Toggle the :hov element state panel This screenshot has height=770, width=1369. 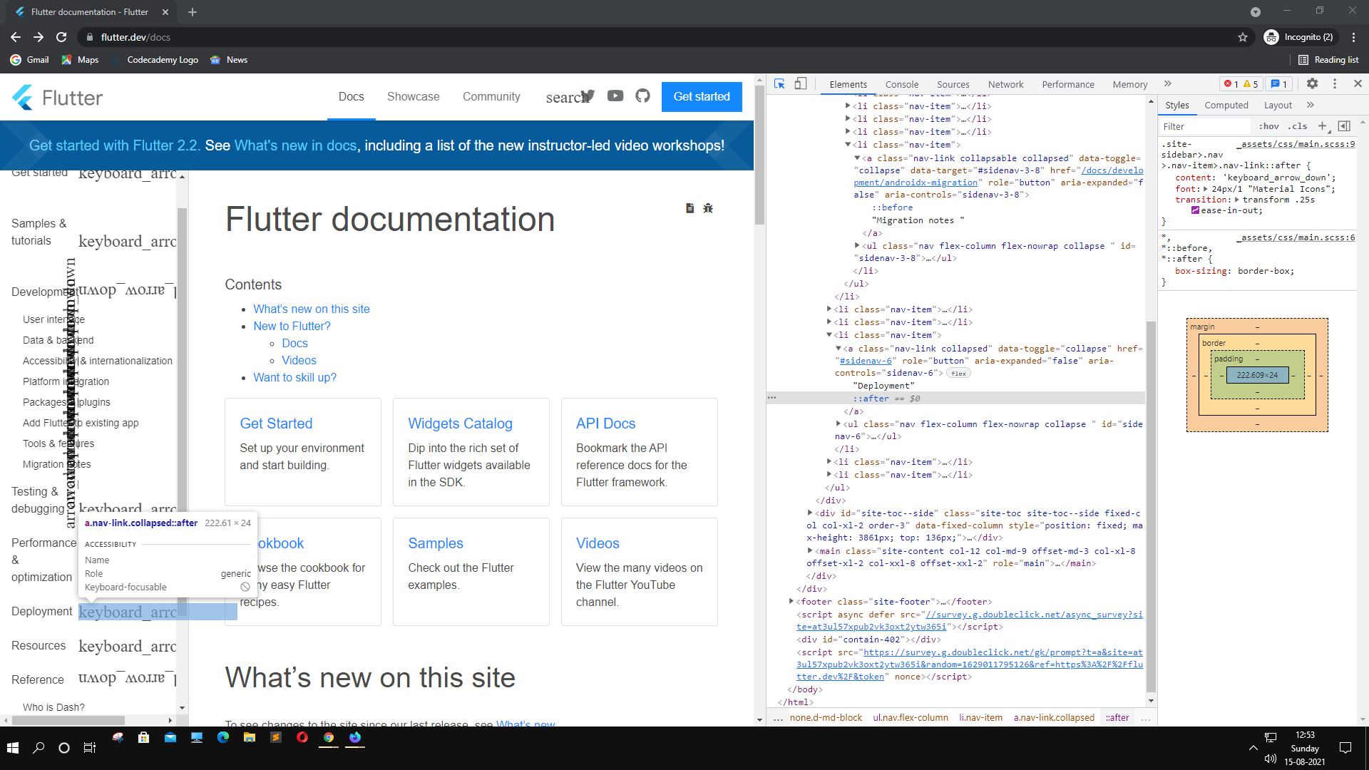pyautogui.click(x=1268, y=126)
